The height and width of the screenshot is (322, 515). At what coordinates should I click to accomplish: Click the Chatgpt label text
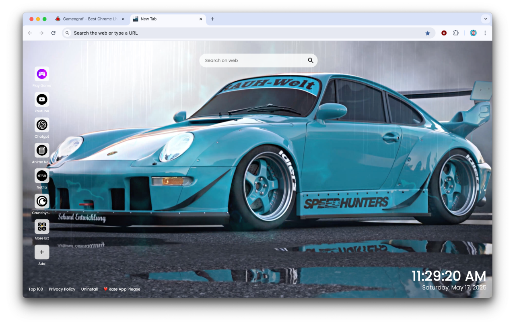[42, 136]
